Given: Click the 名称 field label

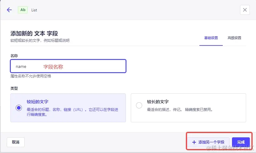Looking at the screenshot, I should click(14, 56).
